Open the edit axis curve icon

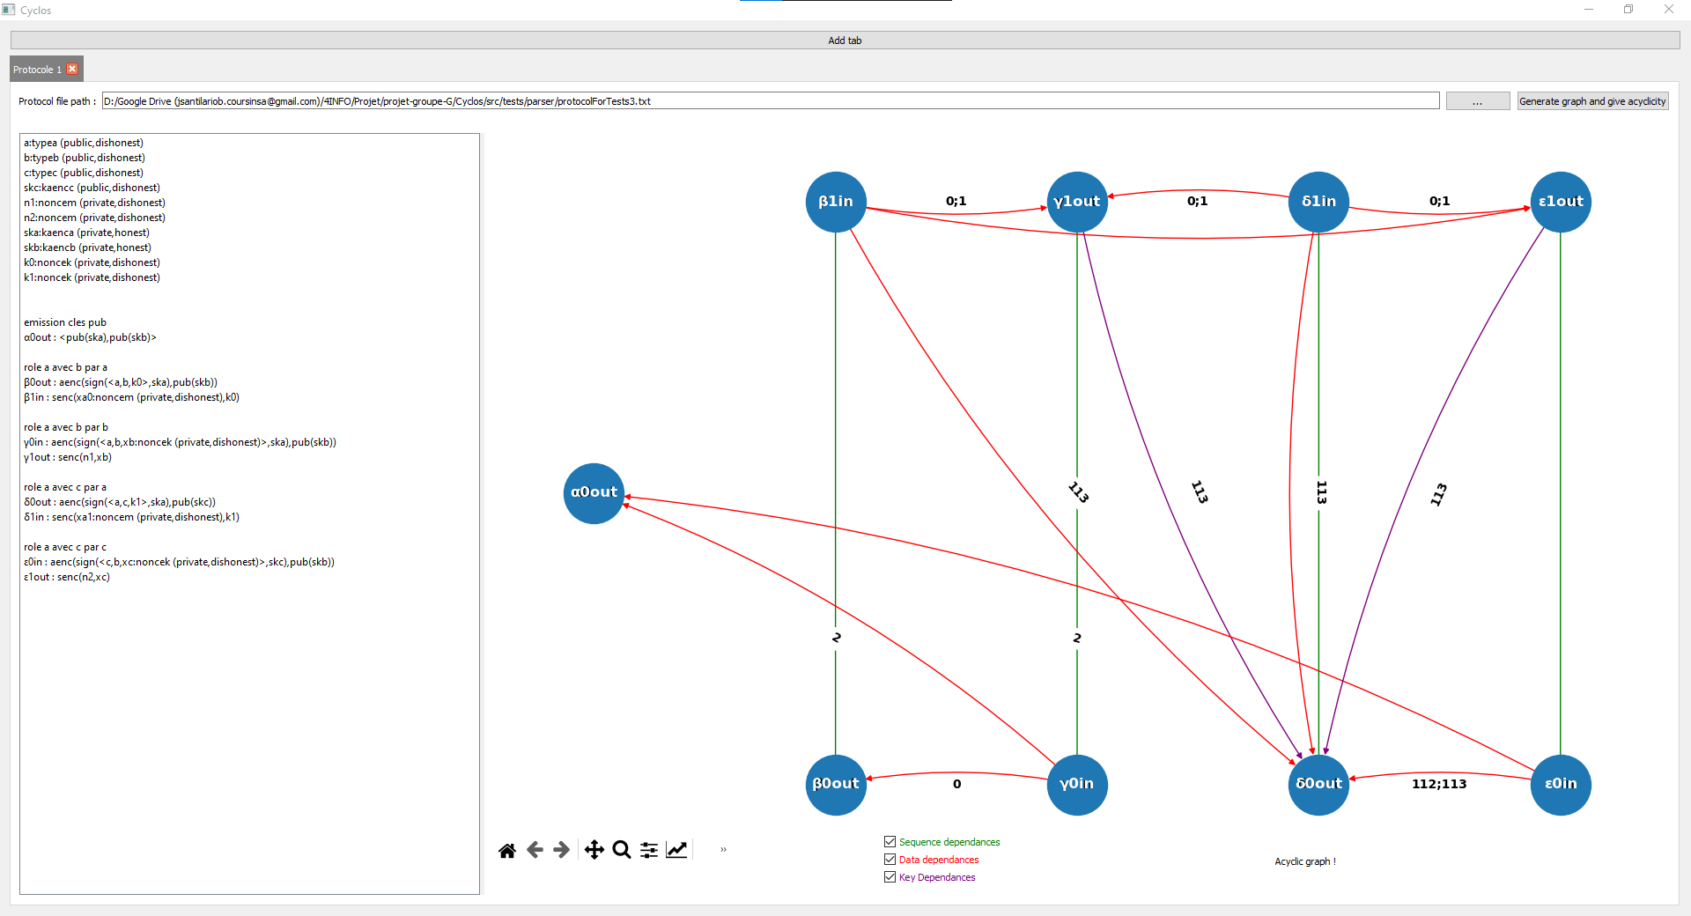coord(676,850)
